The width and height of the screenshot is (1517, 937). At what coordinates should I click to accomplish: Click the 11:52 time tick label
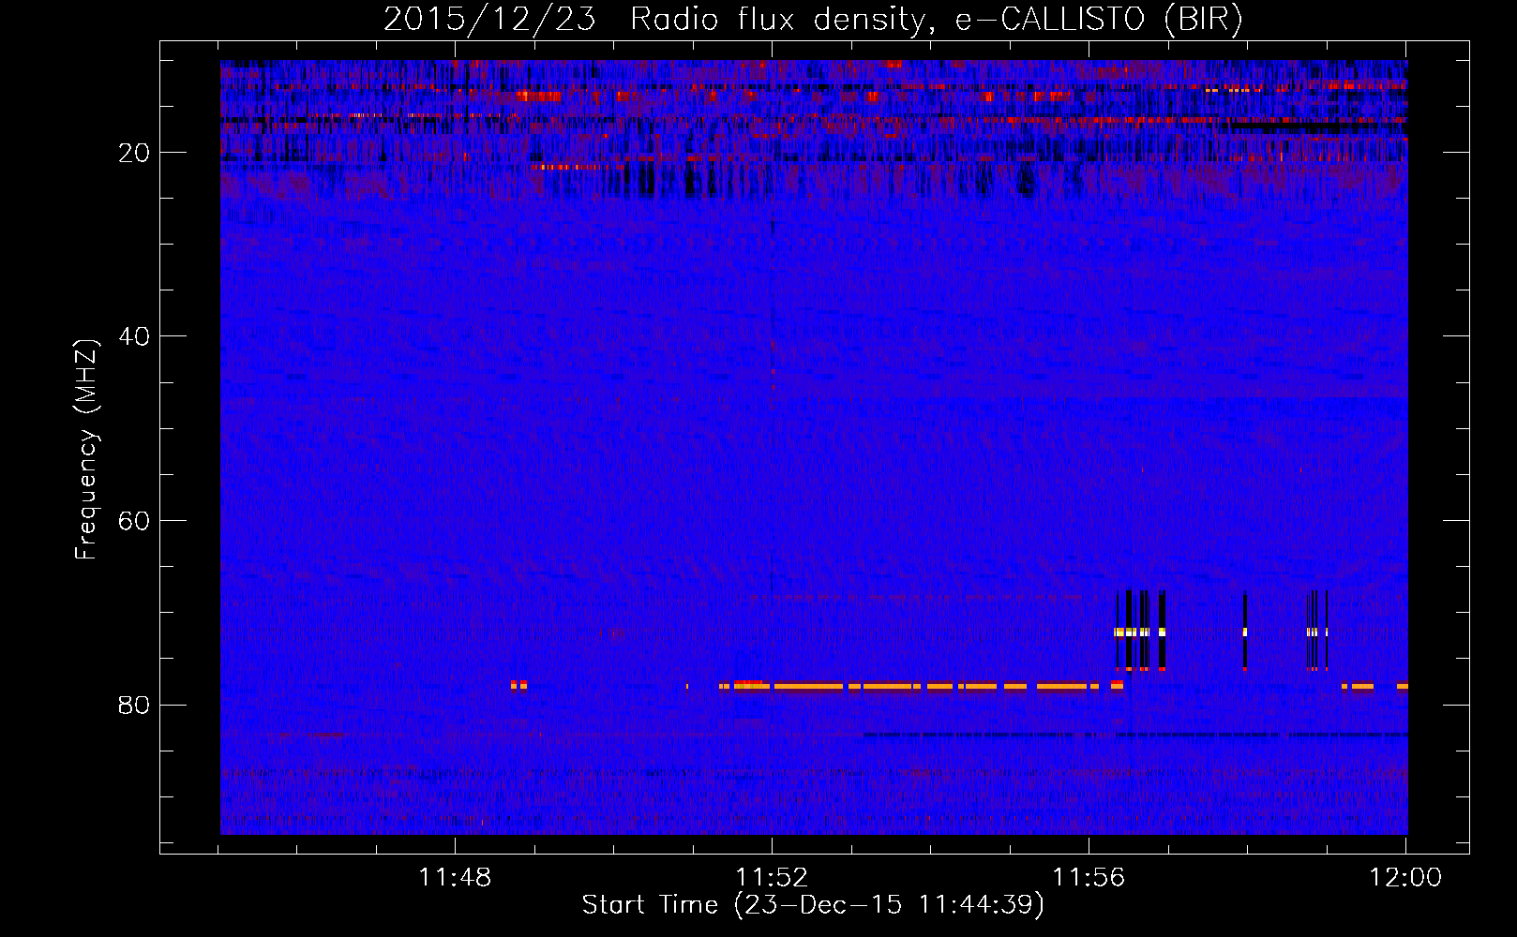(x=772, y=878)
